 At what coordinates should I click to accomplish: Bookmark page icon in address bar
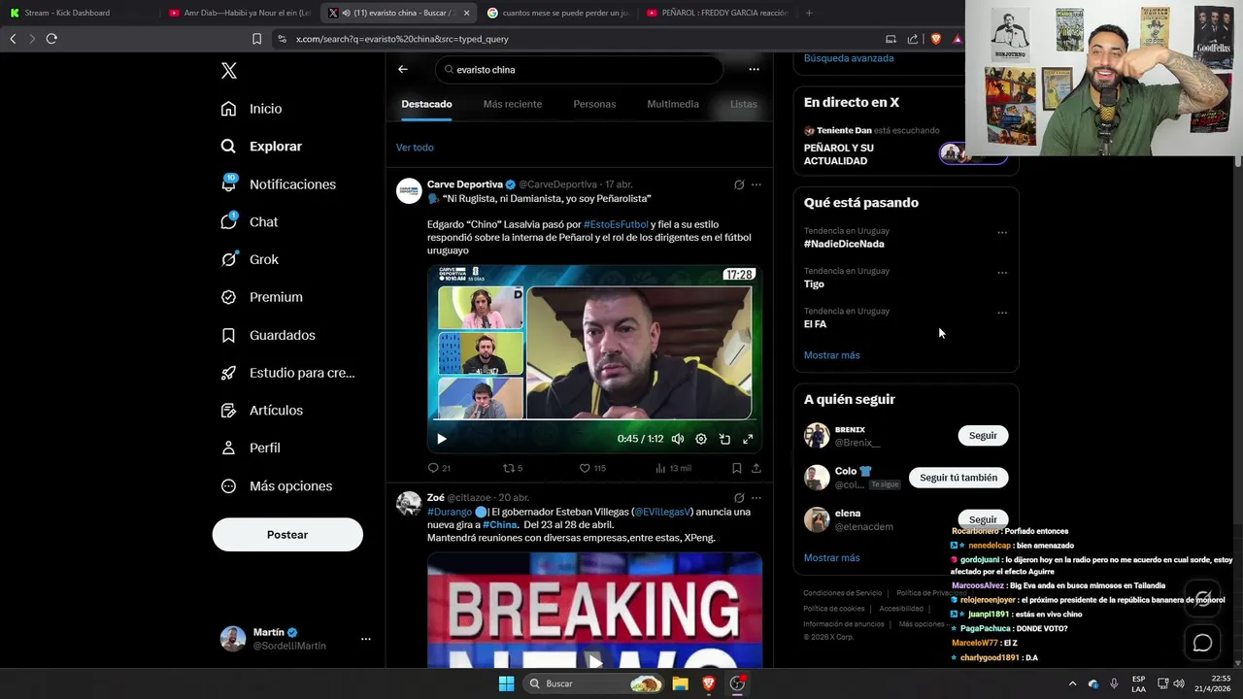pyautogui.click(x=256, y=39)
